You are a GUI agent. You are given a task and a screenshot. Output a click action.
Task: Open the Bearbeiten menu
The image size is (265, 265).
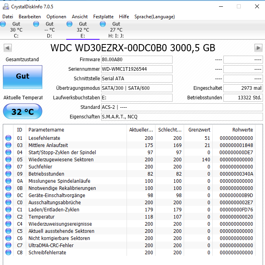click(x=30, y=17)
